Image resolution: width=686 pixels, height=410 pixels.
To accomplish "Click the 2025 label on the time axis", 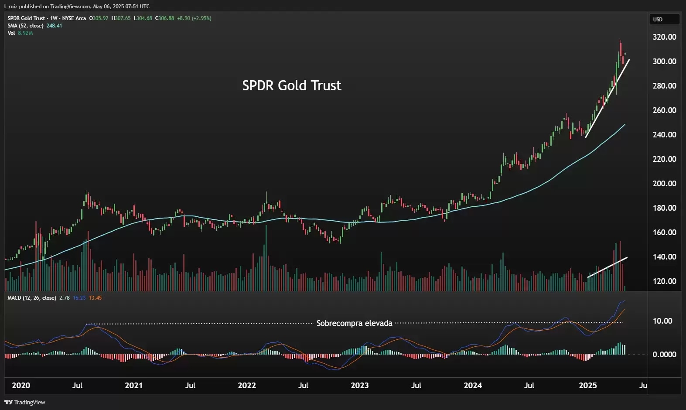I will [x=588, y=386].
